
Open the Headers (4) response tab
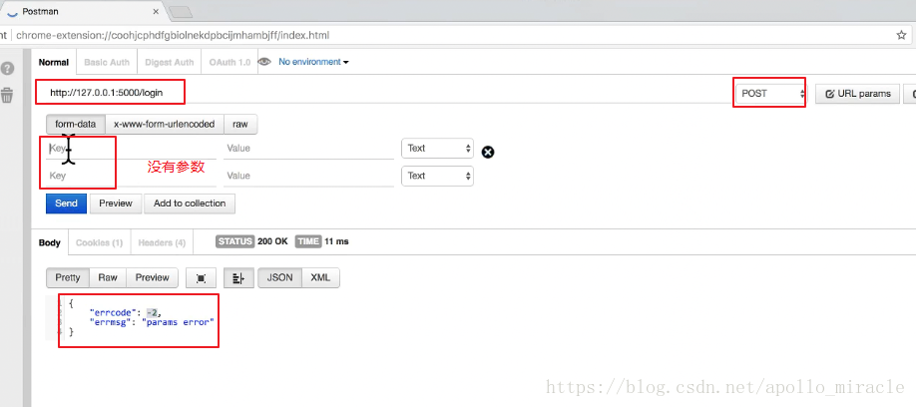[x=162, y=243]
